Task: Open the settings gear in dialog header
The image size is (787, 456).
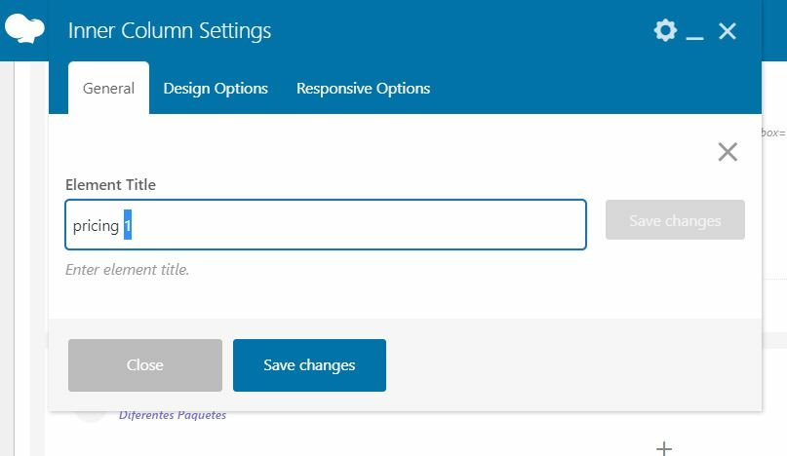Action: click(665, 30)
